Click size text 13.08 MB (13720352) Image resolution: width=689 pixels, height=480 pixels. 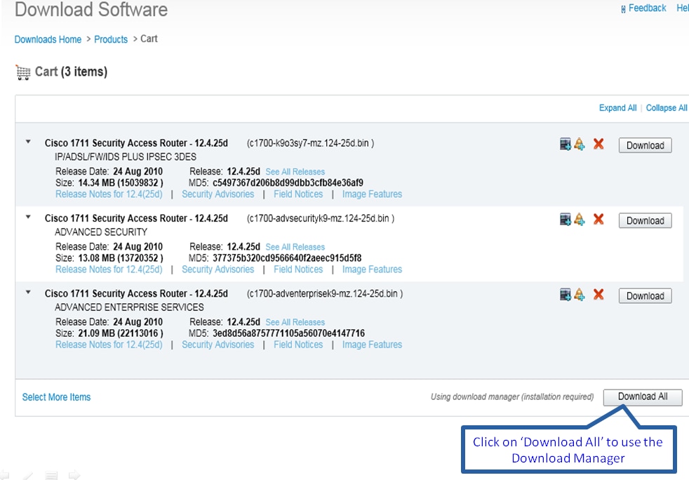[121, 258]
